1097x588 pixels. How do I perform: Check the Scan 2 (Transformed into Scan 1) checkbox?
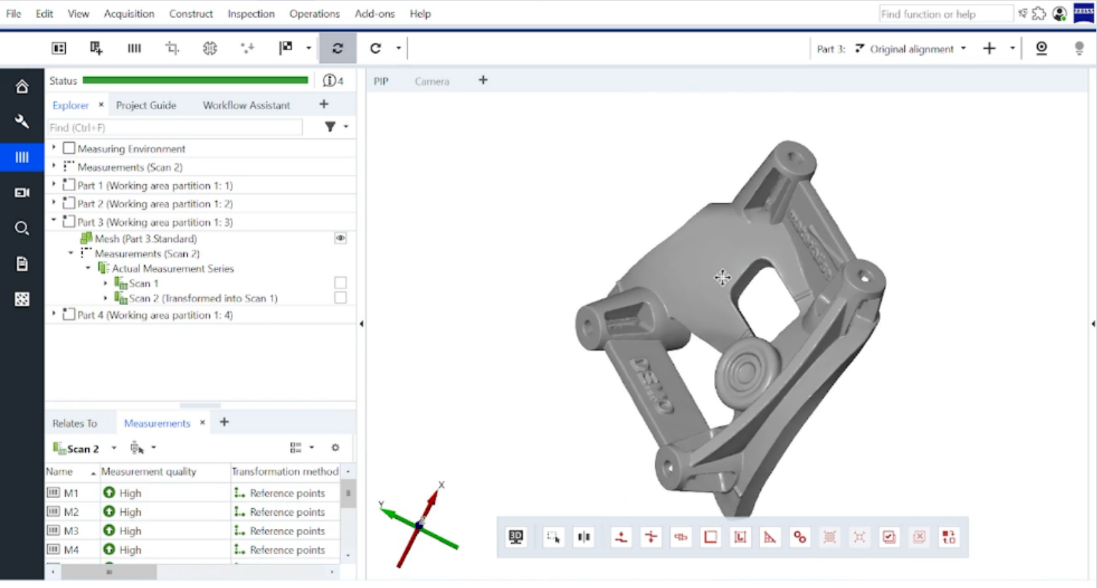[x=340, y=298]
